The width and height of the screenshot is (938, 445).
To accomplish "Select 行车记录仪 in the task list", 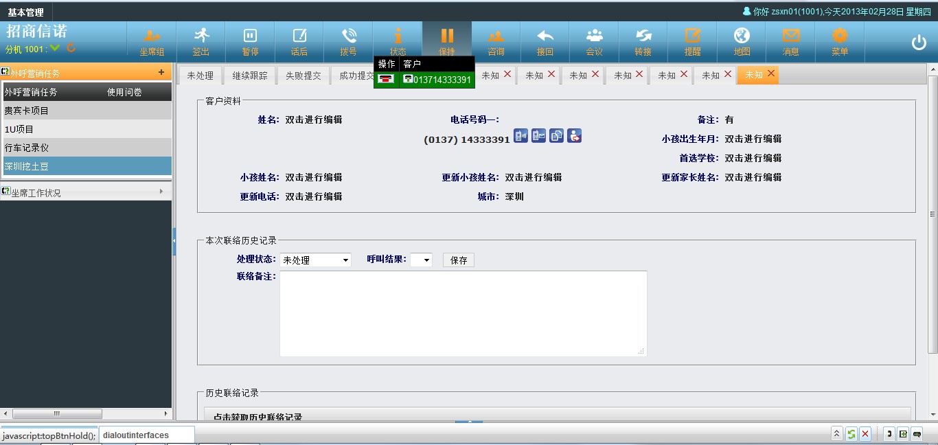I will (x=86, y=148).
